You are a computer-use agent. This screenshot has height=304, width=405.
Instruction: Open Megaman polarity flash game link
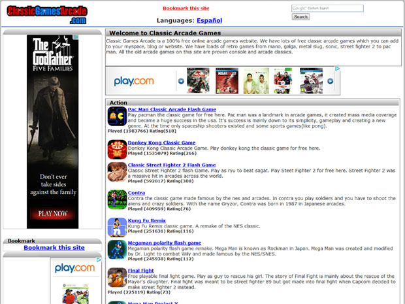[165, 243]
